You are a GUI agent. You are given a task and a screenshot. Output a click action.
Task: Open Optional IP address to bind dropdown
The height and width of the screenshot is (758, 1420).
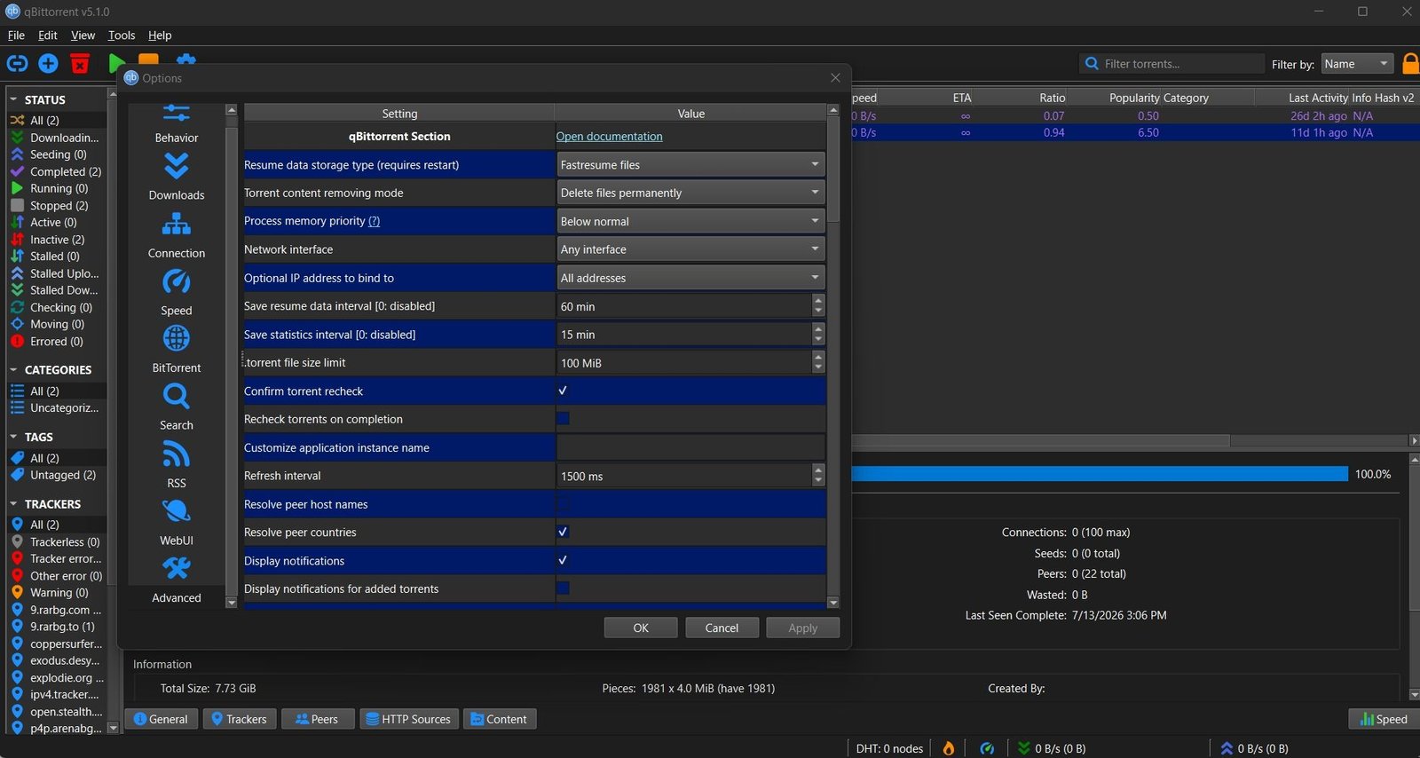[x=690, y=278]
